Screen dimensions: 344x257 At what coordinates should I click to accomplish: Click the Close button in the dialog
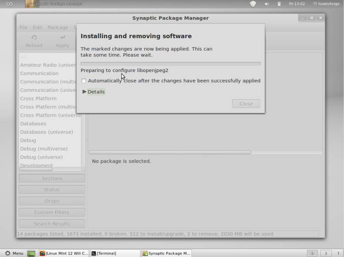(246, 104)
